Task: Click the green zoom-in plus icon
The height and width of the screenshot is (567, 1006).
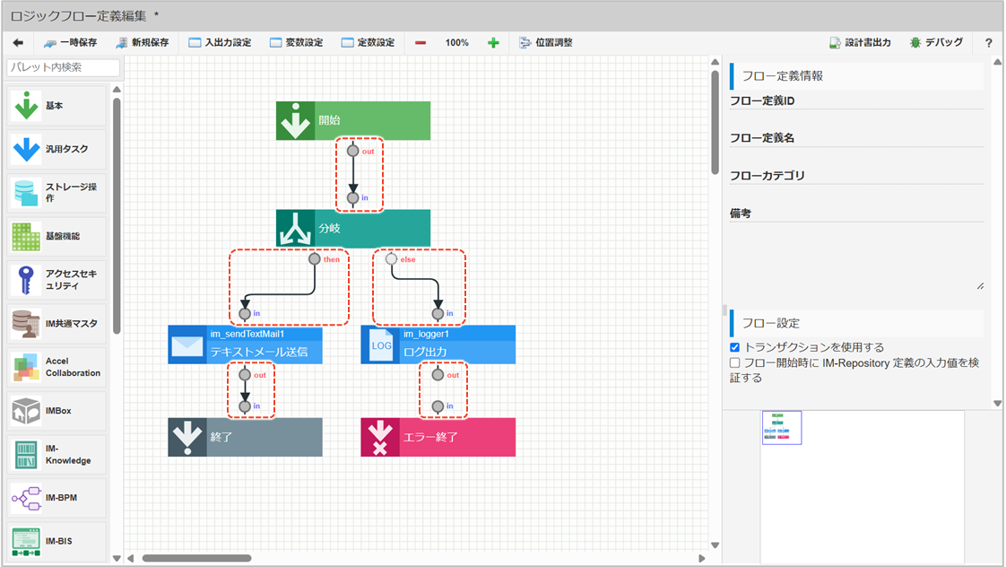Action: click(493, 42)
